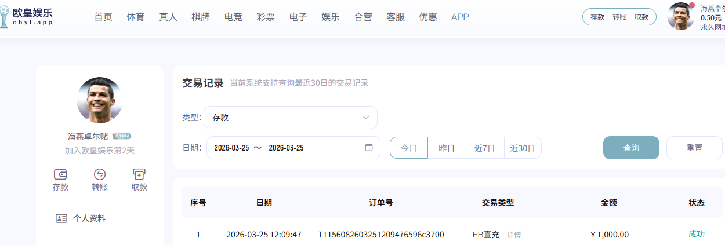Select the 今日 date range tab
The image size is (725, 245).
409,148
